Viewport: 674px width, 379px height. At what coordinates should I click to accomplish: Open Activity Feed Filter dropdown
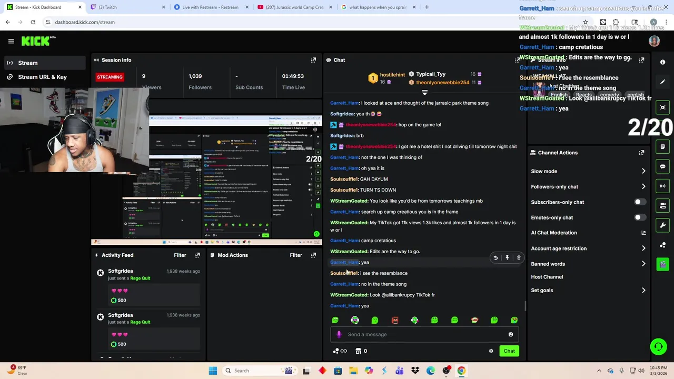coord(180,255)
